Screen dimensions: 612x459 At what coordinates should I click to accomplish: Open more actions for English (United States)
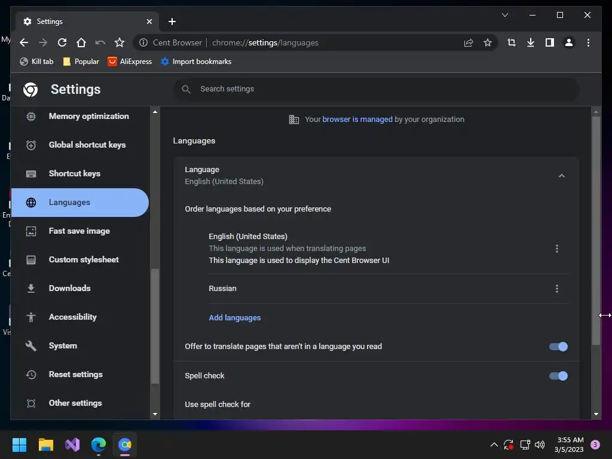(x=556, y=249)
